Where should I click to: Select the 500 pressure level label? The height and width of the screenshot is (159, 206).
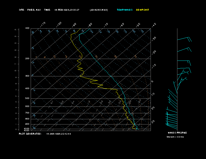(x=27, y=98)
